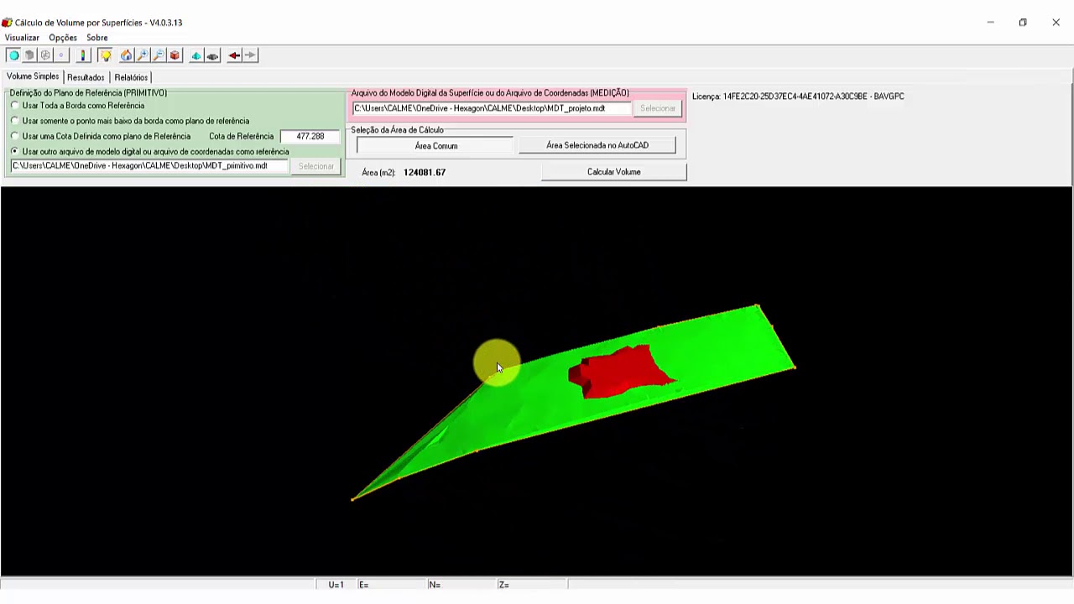Click Selecionar beside the primitivo file path
The image size is (1074, 604).
click(x=316, y=166)
